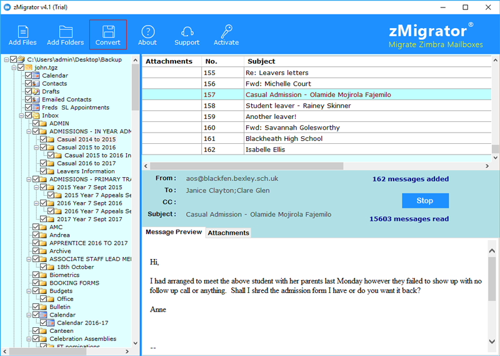Collapse the john.tgz tree node
This screenshot has width=500, height=356.
click(x=14, y=68)
